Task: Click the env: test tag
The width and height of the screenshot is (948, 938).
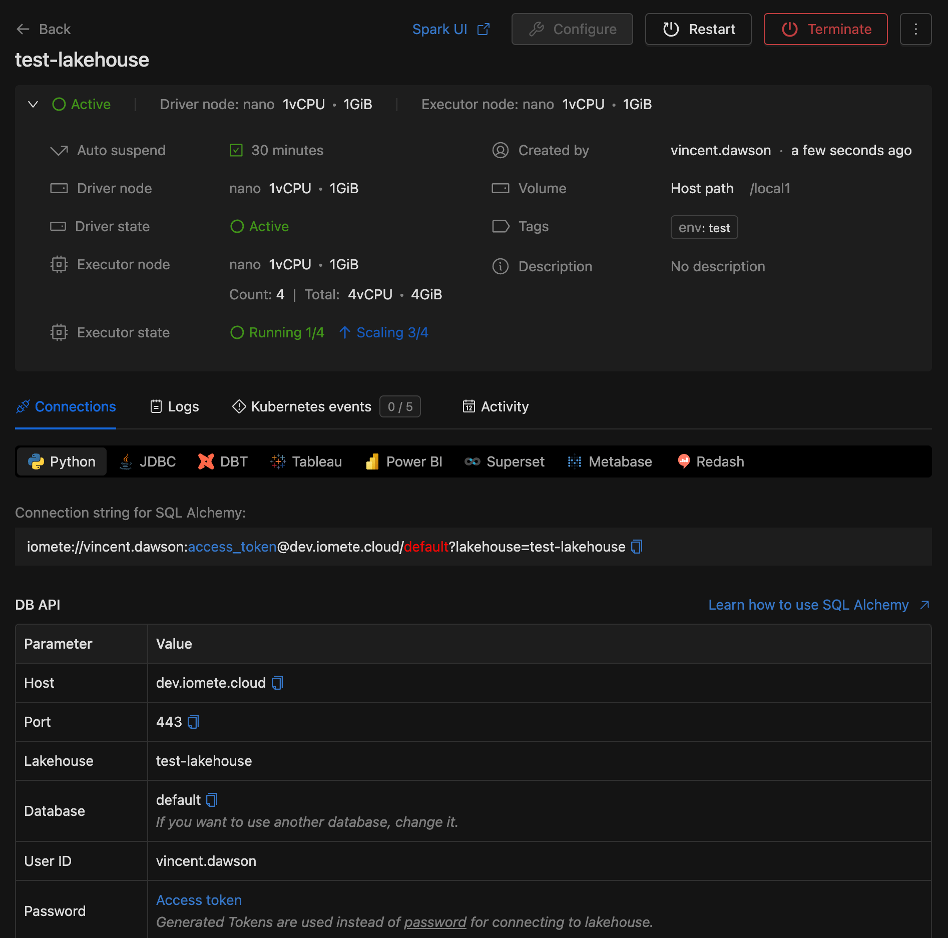Action: tap(704, 227)
